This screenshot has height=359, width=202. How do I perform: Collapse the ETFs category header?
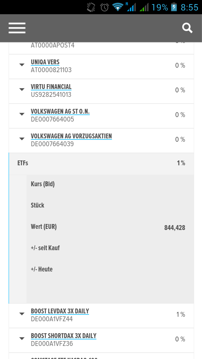[101, 163]
